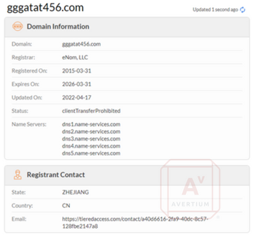Click the gggatat456.com page title
This screenshot has height=235, width=253.
(x=45, y=8)
